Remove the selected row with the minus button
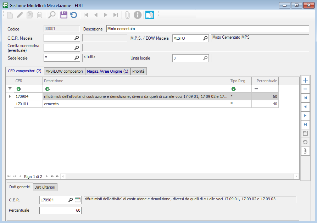 click(305, 89)
